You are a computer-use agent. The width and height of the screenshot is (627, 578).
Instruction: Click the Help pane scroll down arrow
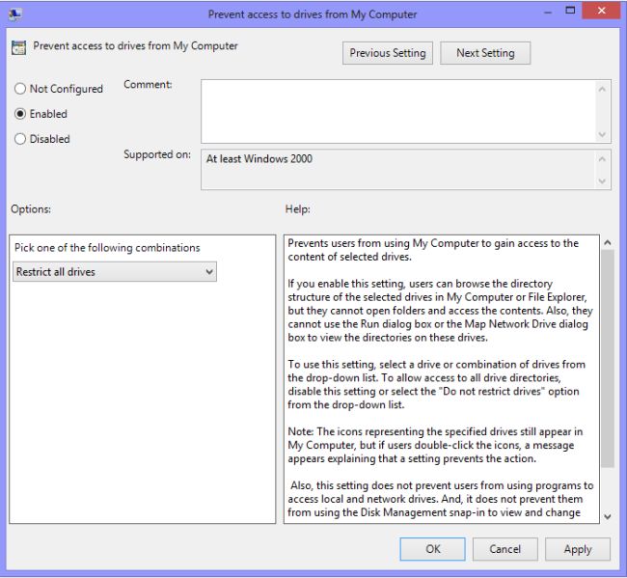[608, 516]
